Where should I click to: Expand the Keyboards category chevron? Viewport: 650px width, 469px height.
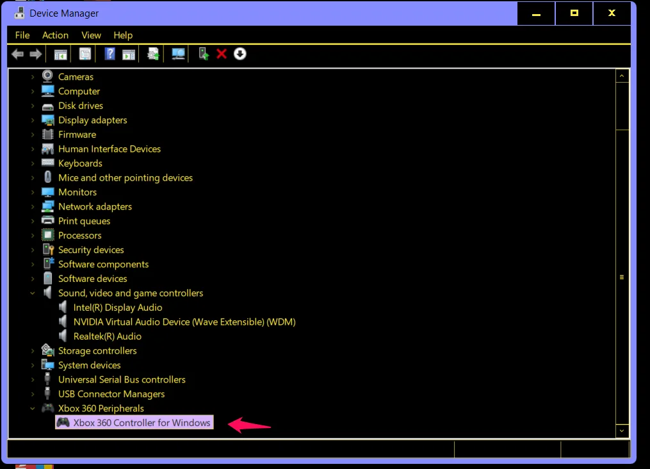pos(33,163)
